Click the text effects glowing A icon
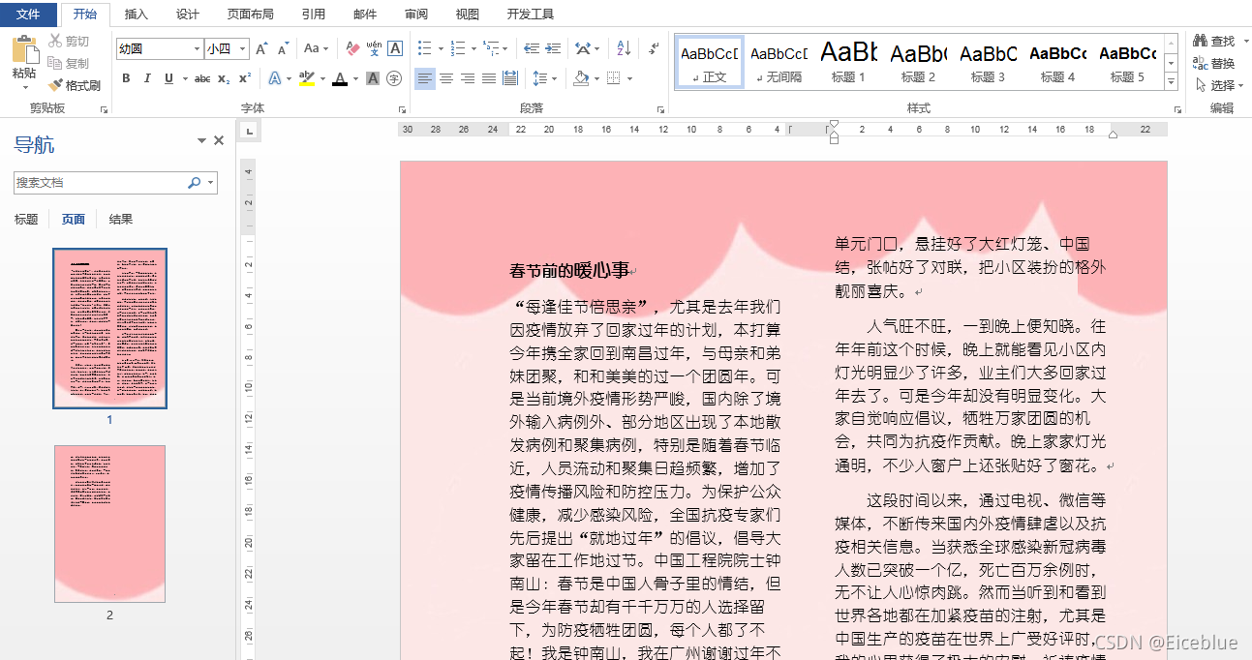Image resolution: width=1252 pixels, height=660 pixels. 275,78
